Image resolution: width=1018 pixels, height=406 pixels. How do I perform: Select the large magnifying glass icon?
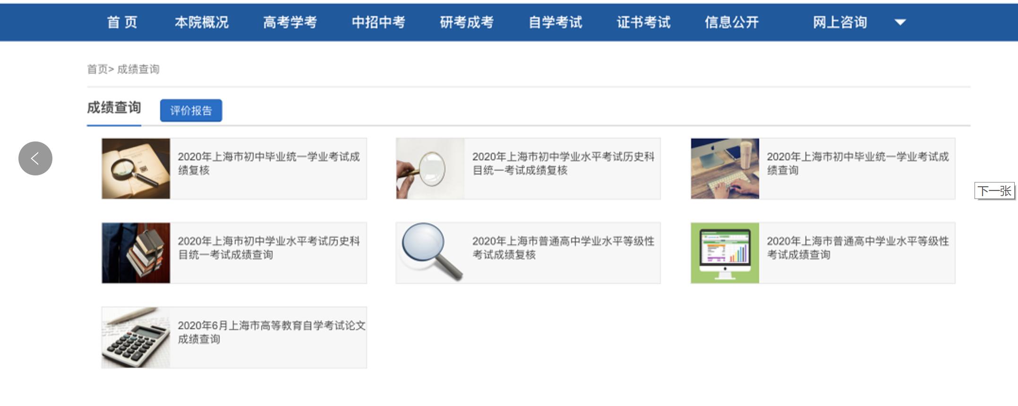point(430,253)
